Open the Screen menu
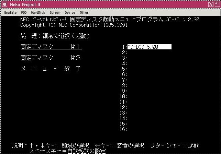The width and height of the screenshot is (221, 154). pos(55,13)
